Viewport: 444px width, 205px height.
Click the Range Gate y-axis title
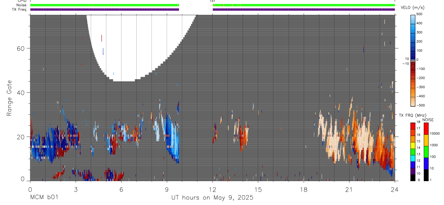[9, 98]
